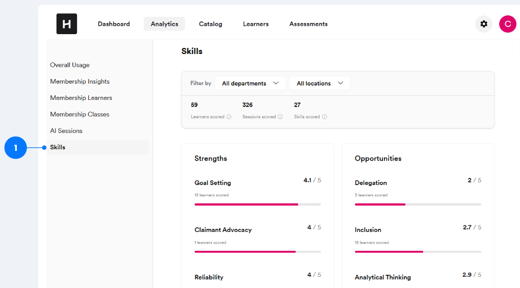
Task: Click the Analytical Thinking skill name
Action: coord(383,277)
